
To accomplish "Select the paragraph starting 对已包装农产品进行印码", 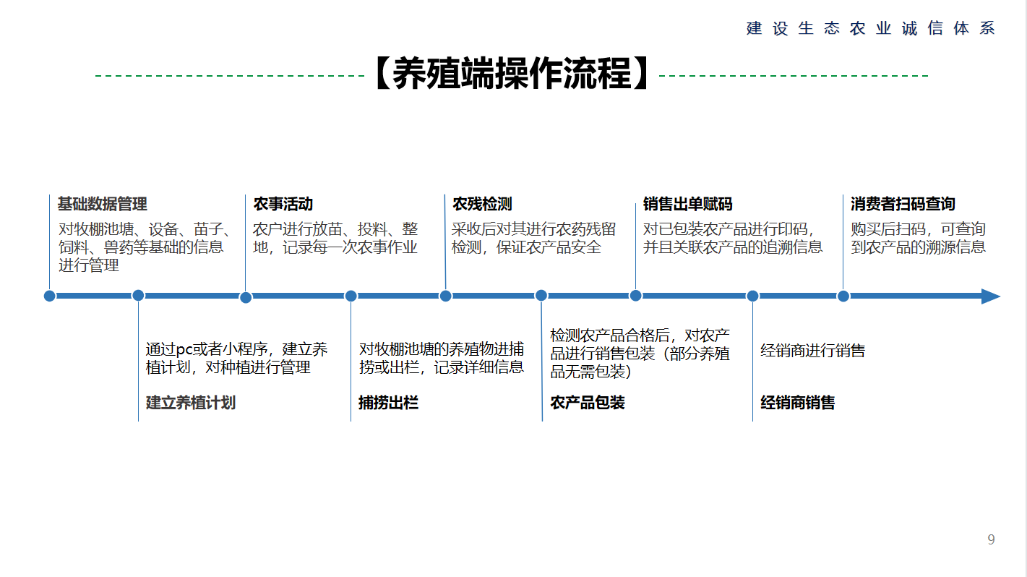I will 733,239.
